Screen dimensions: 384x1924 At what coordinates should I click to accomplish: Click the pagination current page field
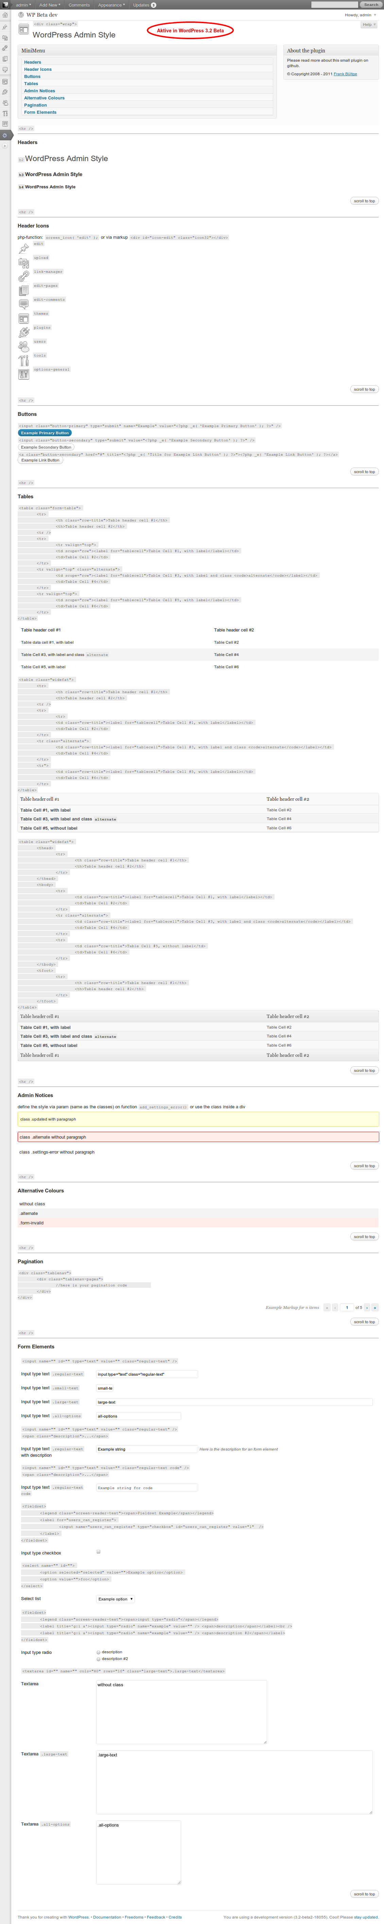pyautogui.click(x=347, y=1308)
